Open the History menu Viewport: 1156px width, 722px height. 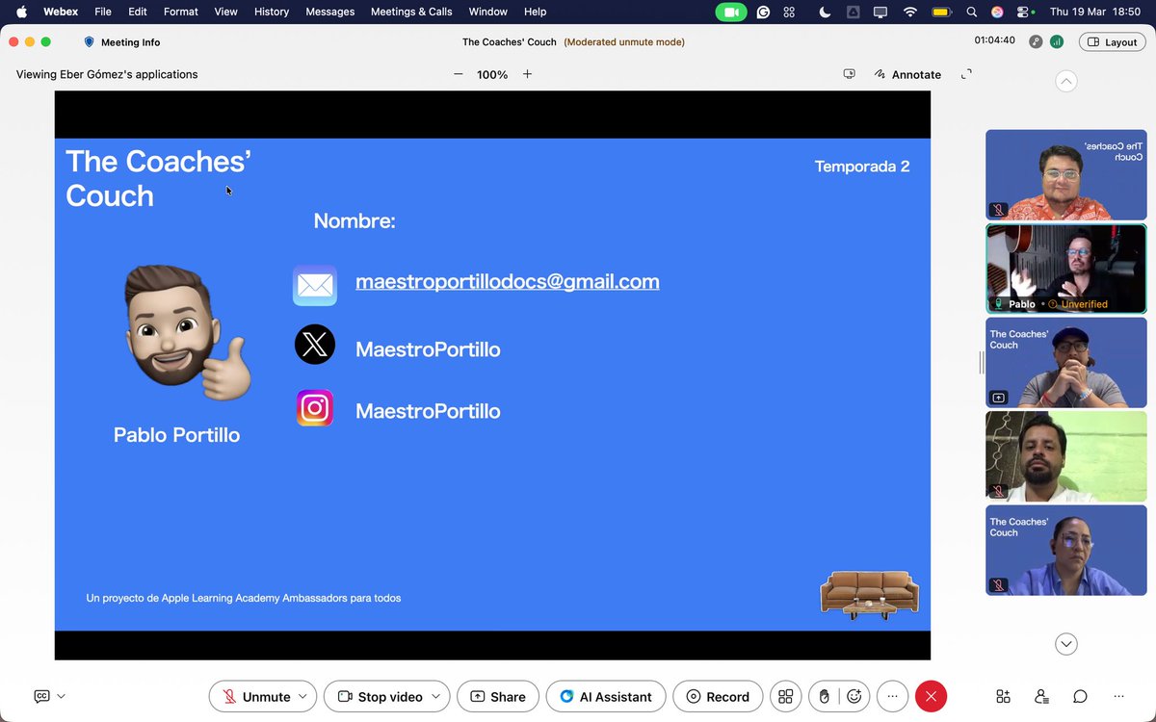pos(272,12)
